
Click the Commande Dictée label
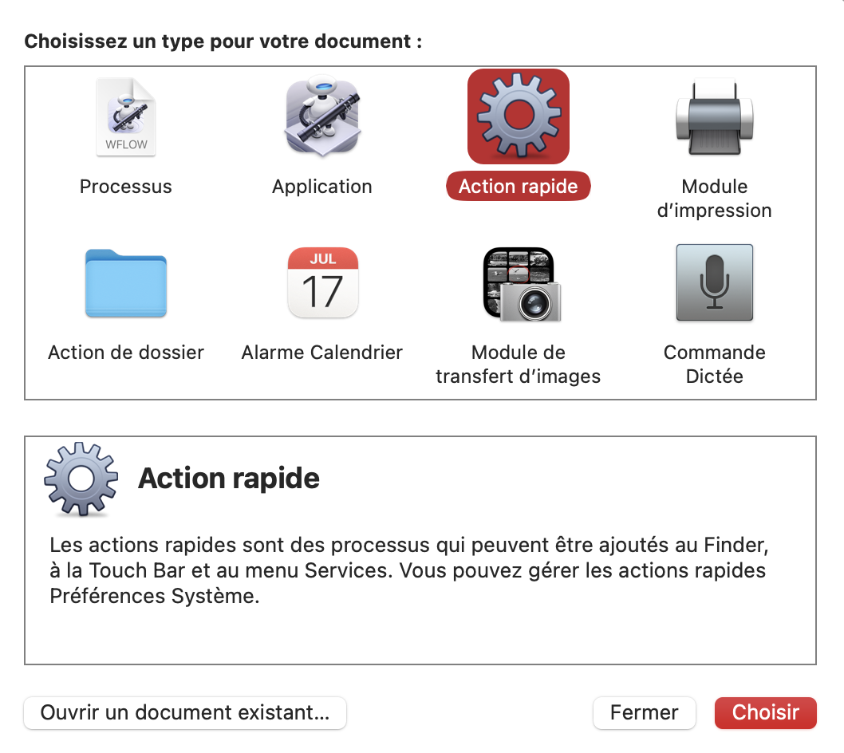[715, 365]
